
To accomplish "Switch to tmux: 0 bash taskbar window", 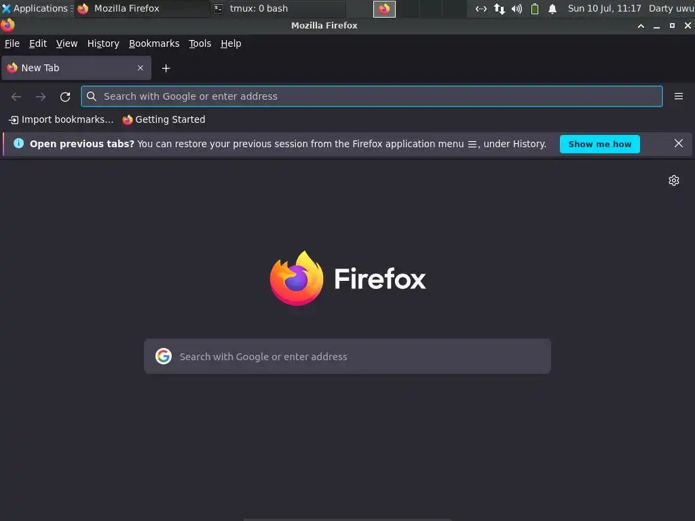I will tap(278, 8).
